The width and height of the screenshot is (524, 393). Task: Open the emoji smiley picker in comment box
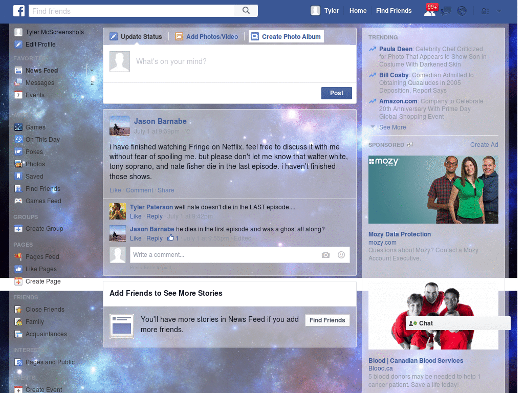341,255
